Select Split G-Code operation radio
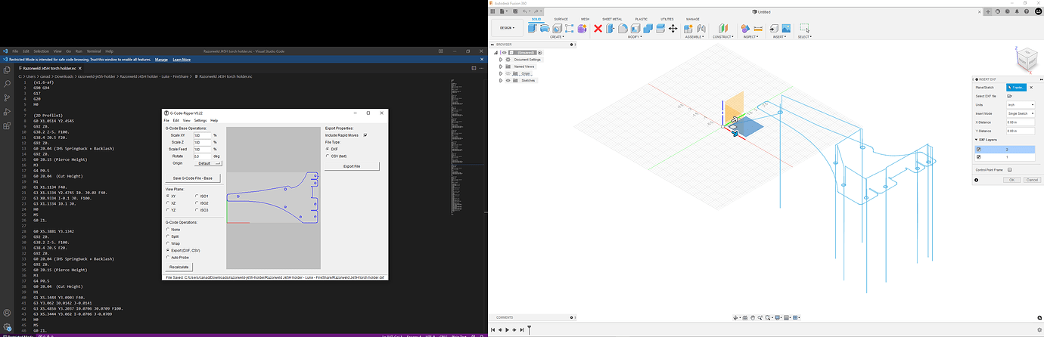The image size is (1044, 337). tap(168, 237)
